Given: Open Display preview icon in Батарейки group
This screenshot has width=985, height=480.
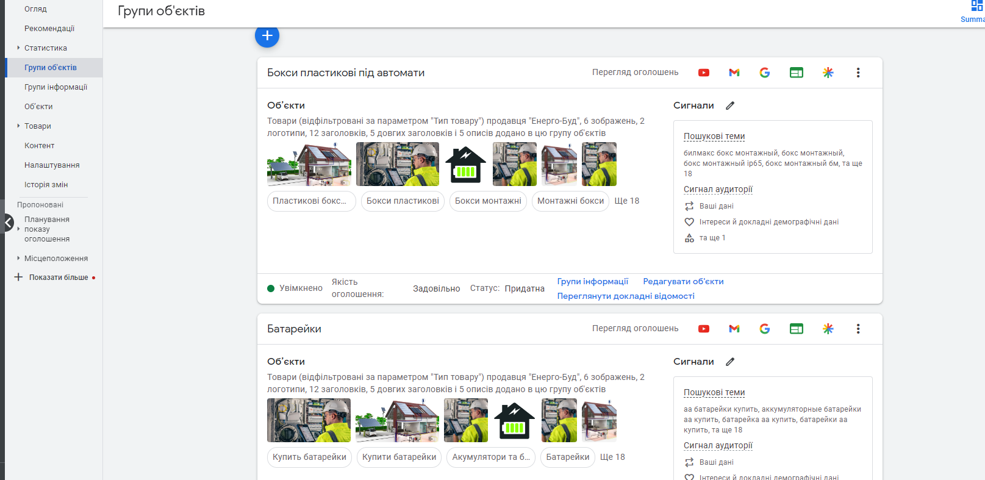Looking at the screenshot, I should click(x=797, y=329).
